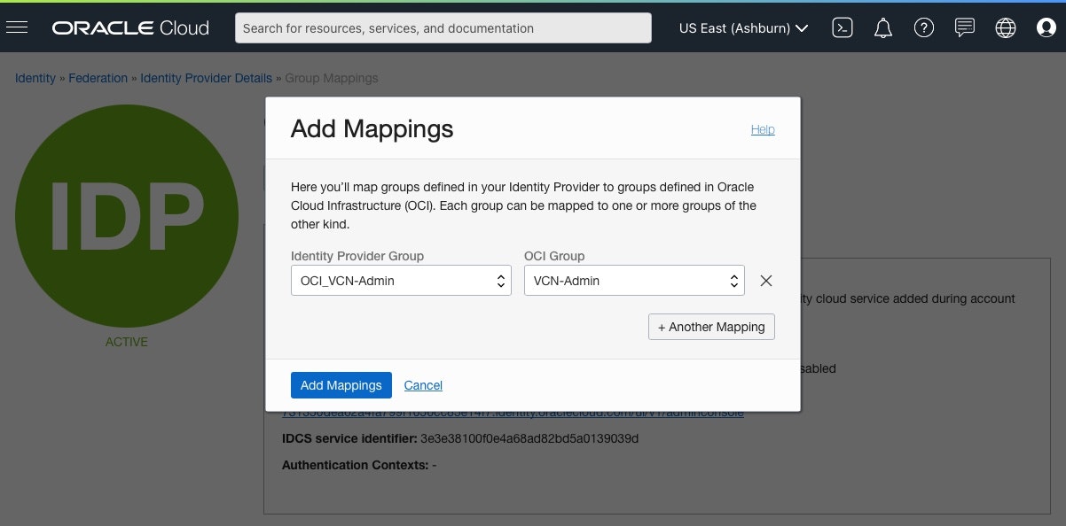Open the US East (Ashburn) region selector
The height and width of the screenshot is (526, 1066).
coord(743,28)
